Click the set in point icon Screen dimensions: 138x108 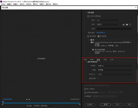[x=27, y=99]
